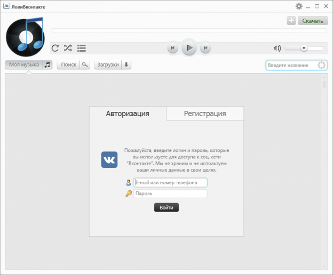Click the ЛовиВконтакте app title icon
333x275 pixels.
[x=6, y=6]
